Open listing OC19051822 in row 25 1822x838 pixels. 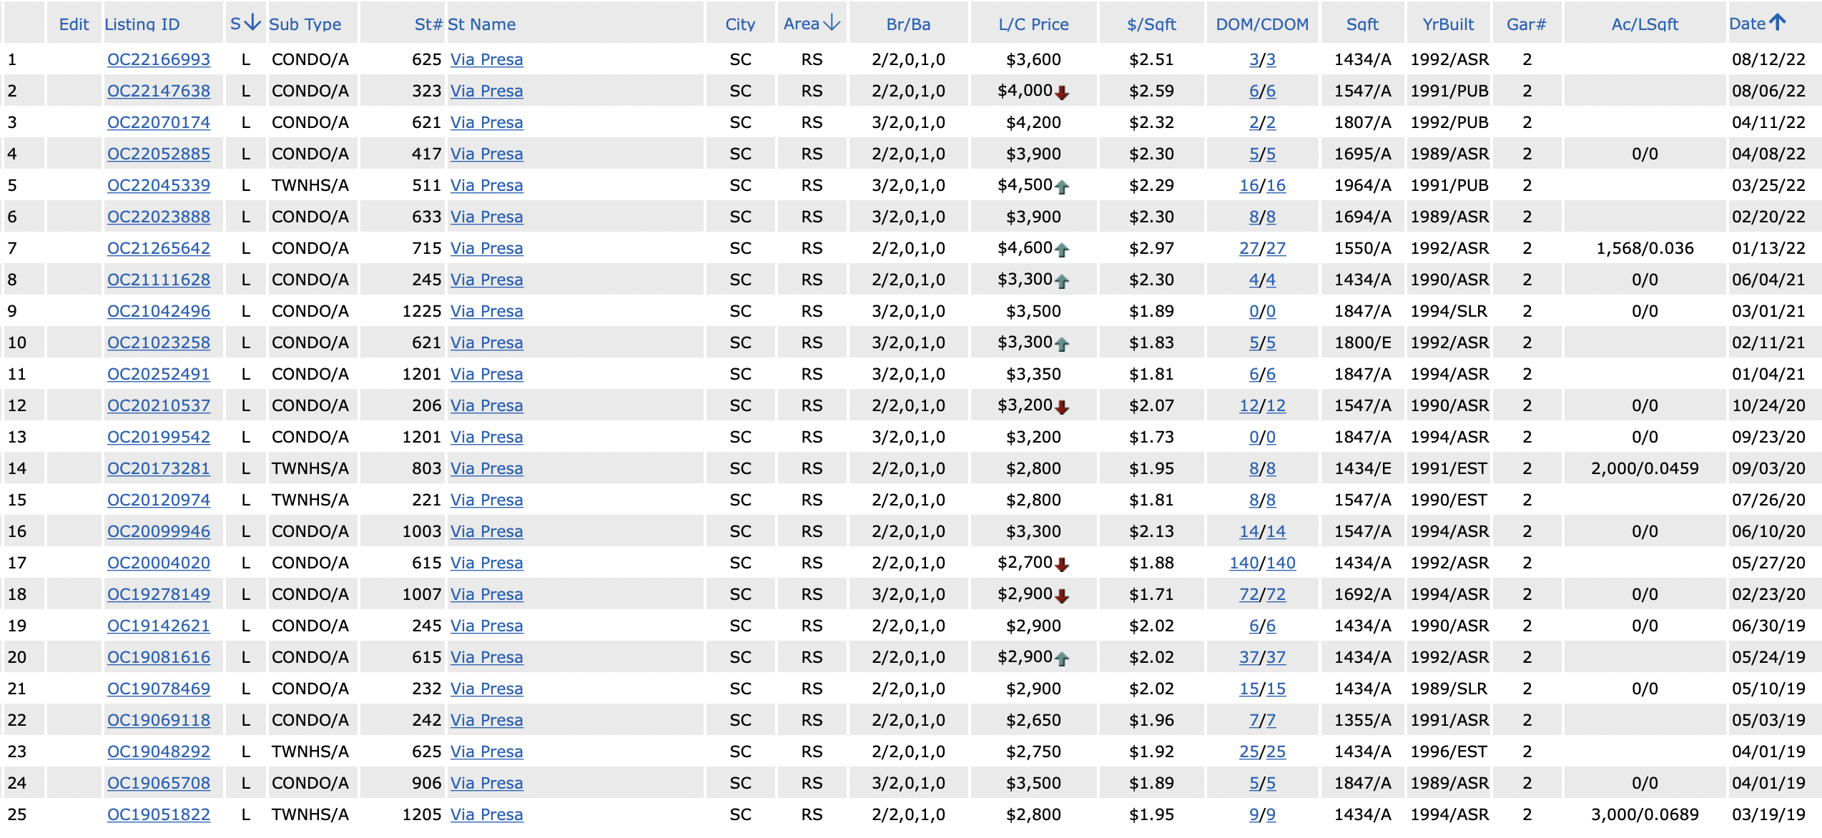[159, 814]
